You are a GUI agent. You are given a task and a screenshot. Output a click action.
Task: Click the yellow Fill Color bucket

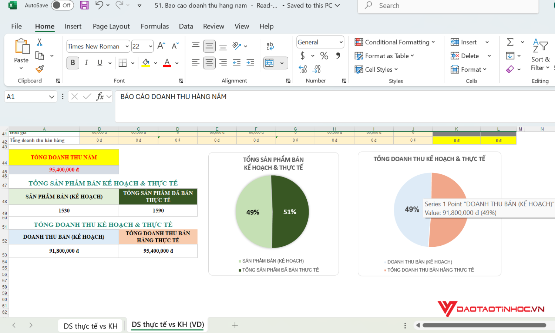tap(146, 63)
